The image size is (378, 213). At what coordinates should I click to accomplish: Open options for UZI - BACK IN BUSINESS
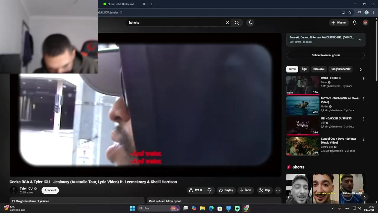(x=364, y=119)
